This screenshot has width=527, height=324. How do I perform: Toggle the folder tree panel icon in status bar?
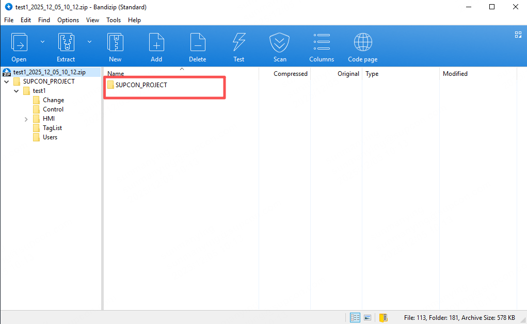(x=383, y=317)
